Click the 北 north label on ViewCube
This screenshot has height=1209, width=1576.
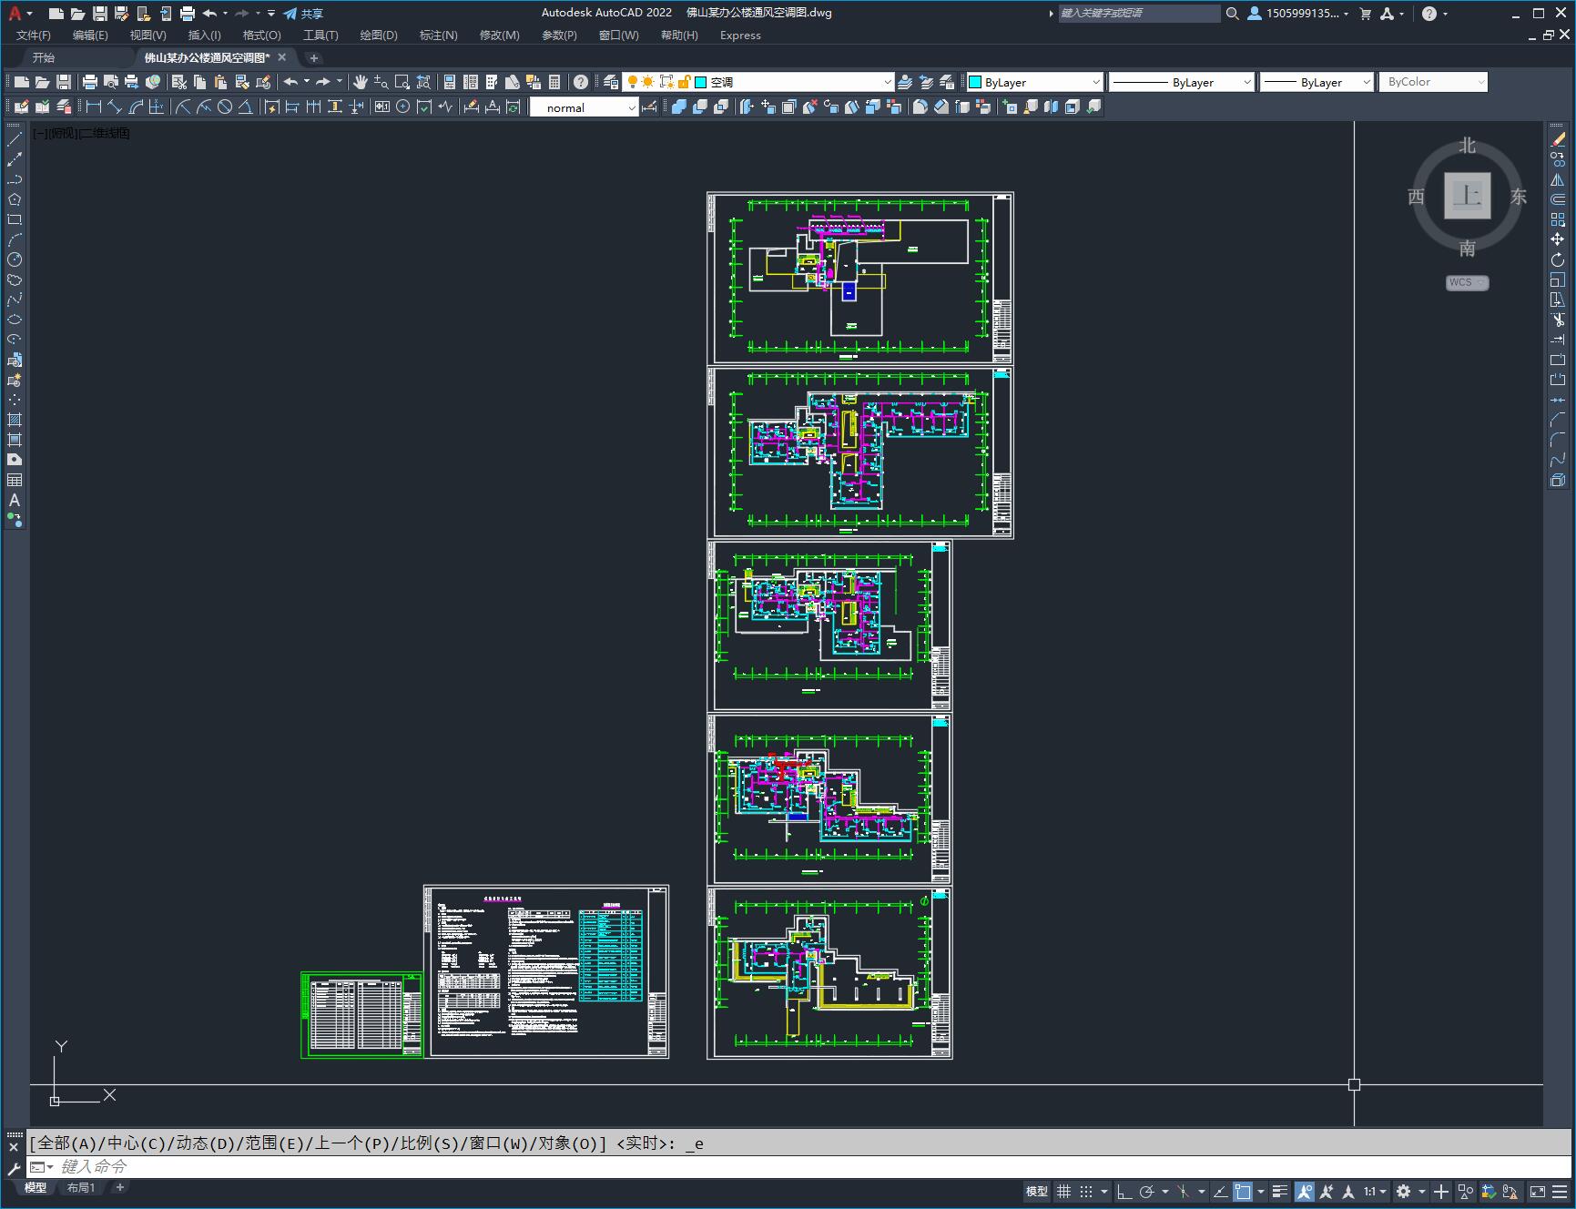pyautogui.click(x=1467, y=146)
